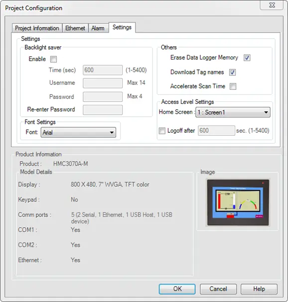
Task: Open Help for Project Configuration
Action: point(259,289)
